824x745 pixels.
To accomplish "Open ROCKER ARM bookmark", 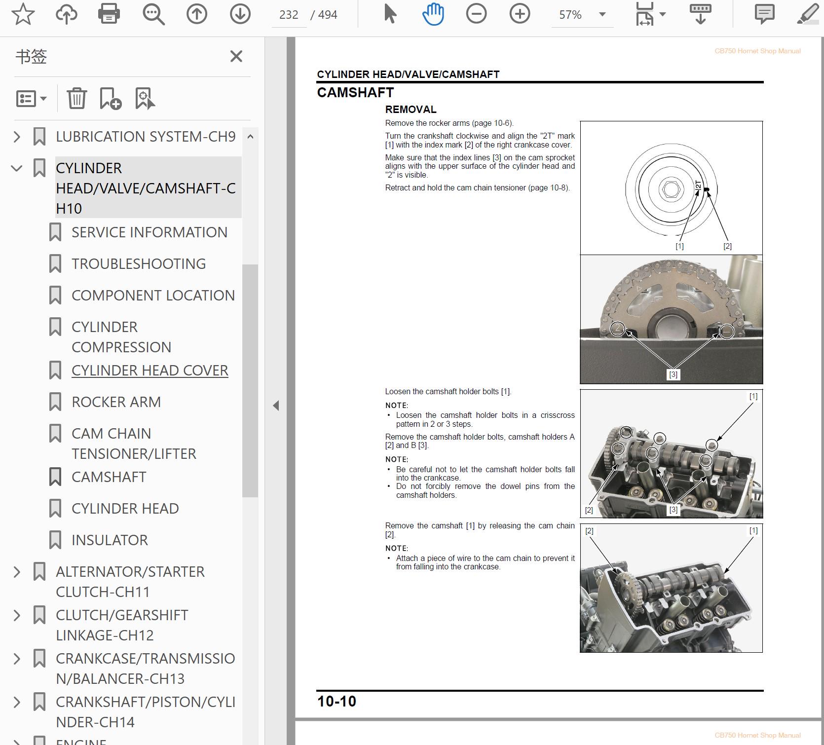I will (x=116, y=402).
